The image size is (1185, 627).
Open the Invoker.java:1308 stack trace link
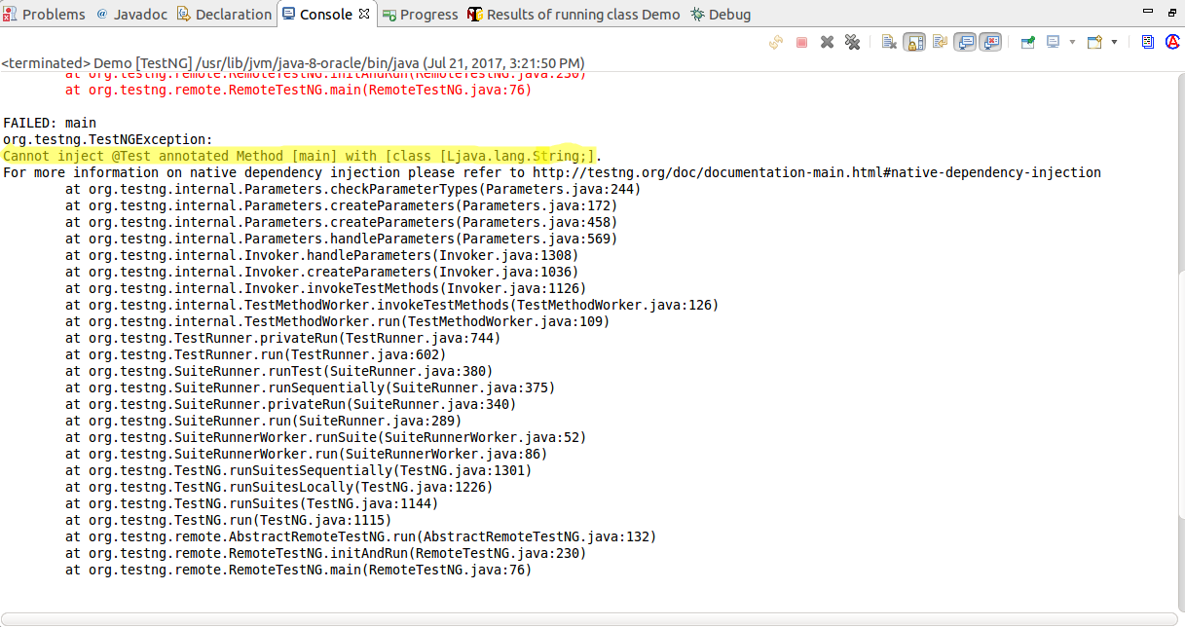pos(503,255)
